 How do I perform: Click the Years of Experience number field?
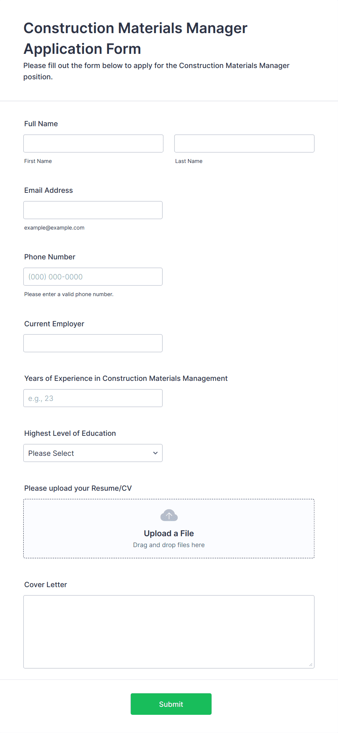(93, 398)
